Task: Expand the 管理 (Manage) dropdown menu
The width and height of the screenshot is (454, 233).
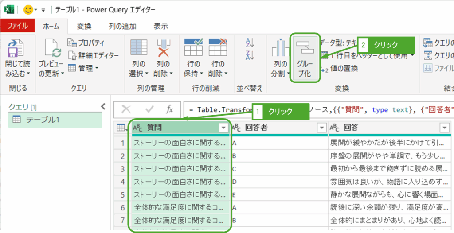Action: tap(83, 68)
